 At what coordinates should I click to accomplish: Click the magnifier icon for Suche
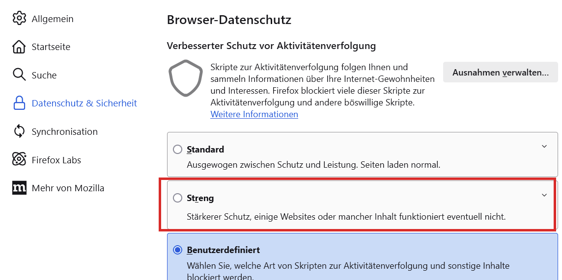pyautogui.click(x=19, y=75)
